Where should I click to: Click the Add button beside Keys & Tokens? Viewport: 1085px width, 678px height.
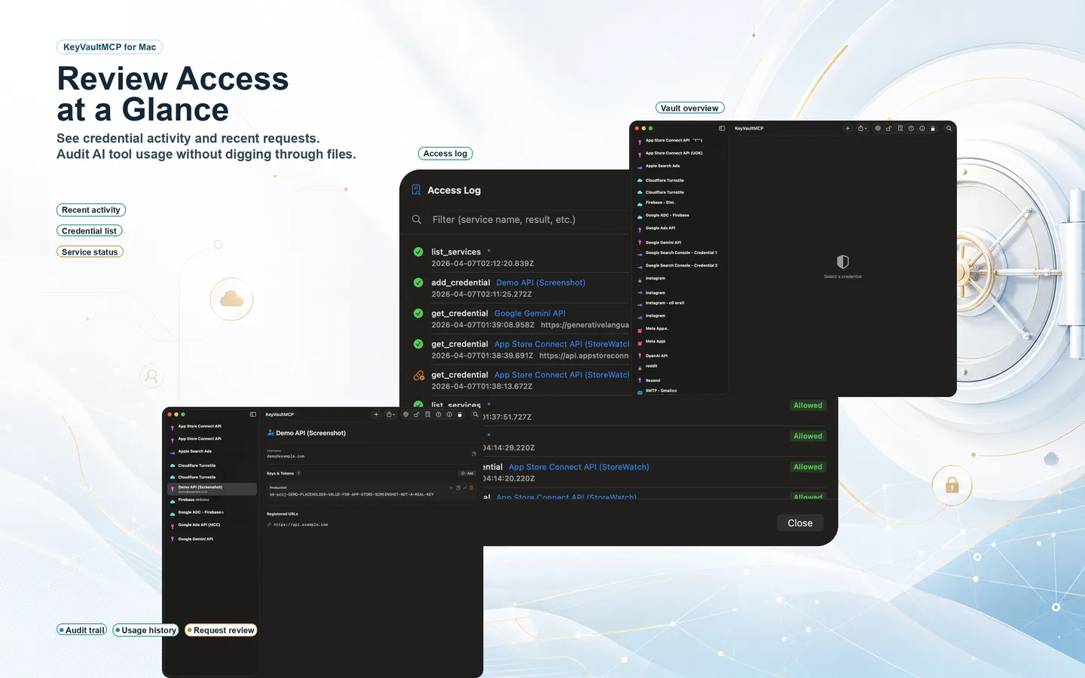467,473
